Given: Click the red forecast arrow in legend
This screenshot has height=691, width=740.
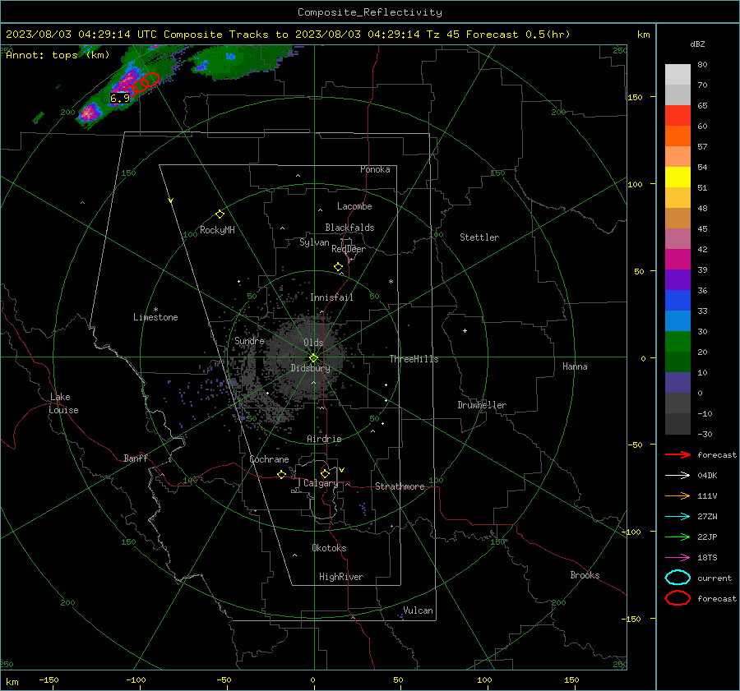Looking at the screenshot, I should 678,454.
